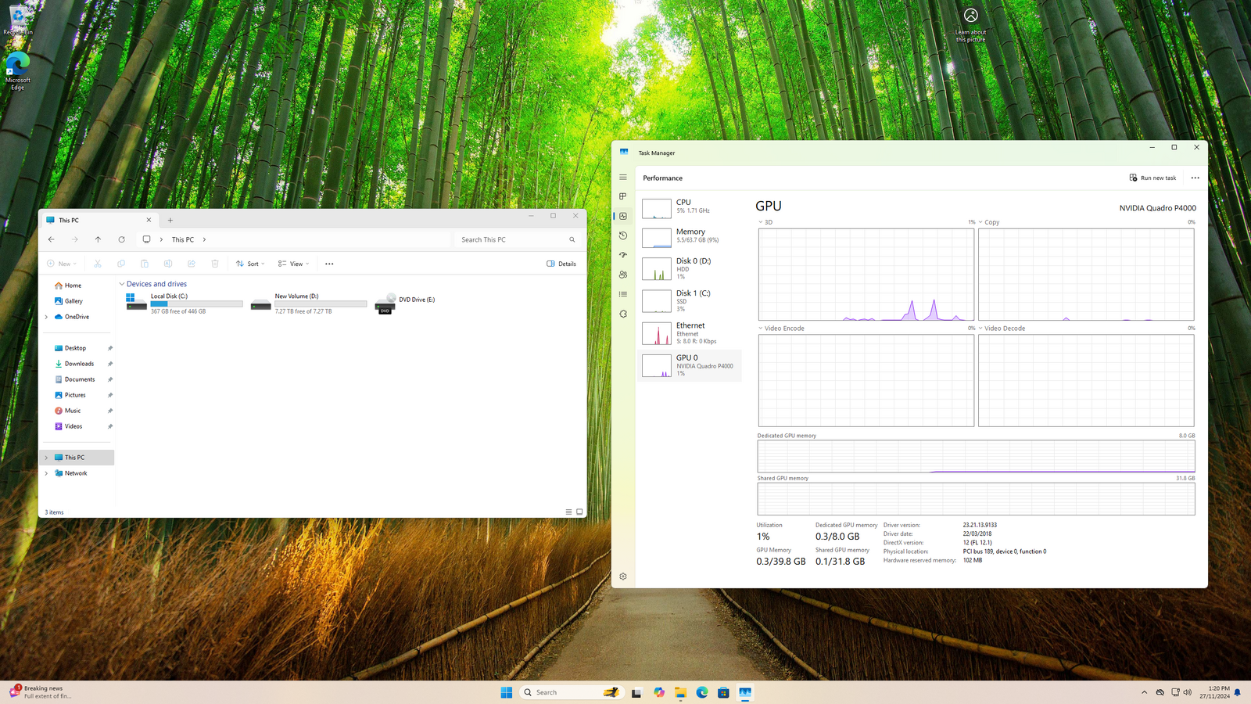This screenshot has width=1251, height=704.
Task: Toggle the Details pane in File Explorer
Action: 561,264
